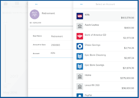Choose the Home account name
This screenshot has width=139, height=98.
(x=88, y=75)
